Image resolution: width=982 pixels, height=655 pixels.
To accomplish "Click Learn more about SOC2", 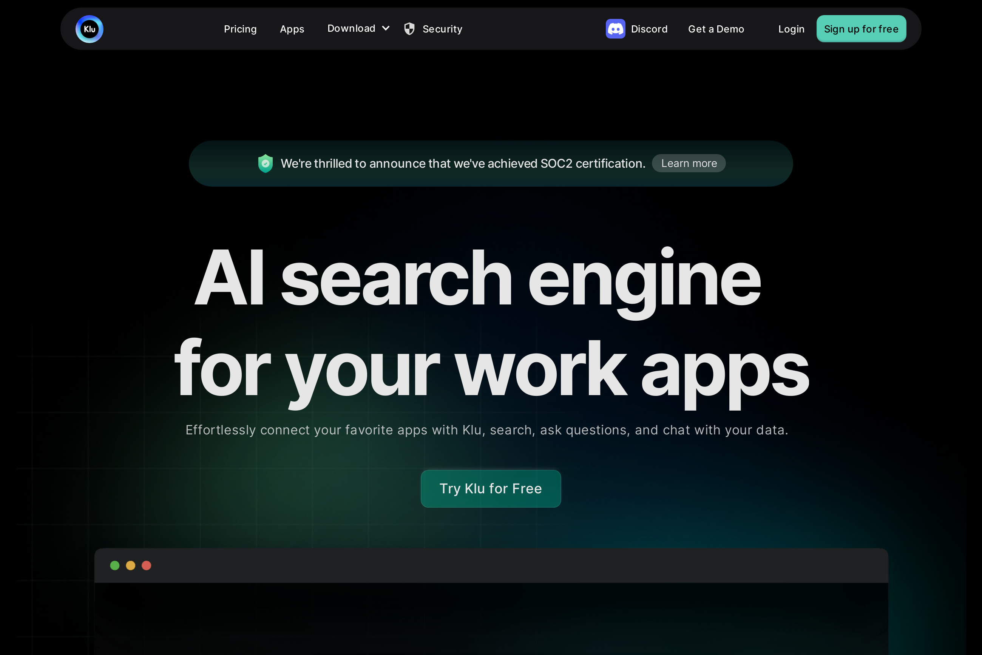I will [689, 163].
